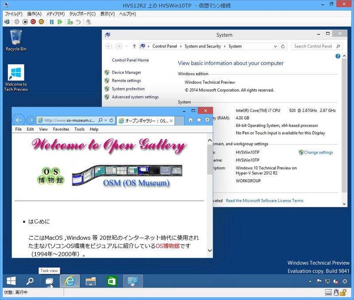The image size is (354, 300).
Task: Click the red Shut Down toolbar icon
Action: 33,22
